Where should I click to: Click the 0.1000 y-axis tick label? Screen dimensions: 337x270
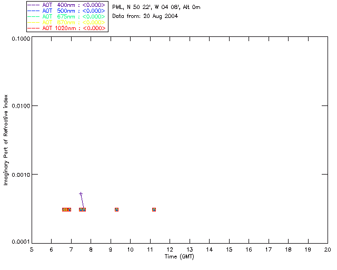[x=21, y=38]
